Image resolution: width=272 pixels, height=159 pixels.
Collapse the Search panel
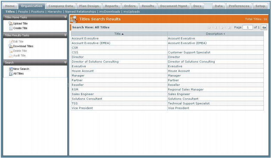[x=65, y=63]
